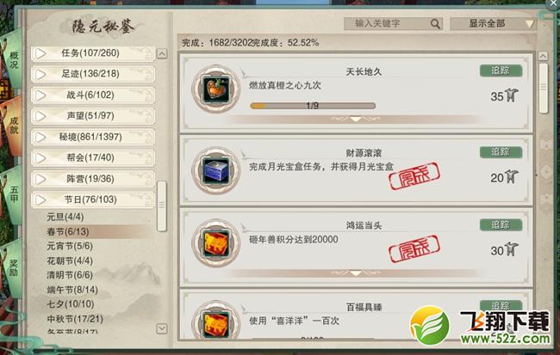Track the 天长地久 achievement with 追踪

point(501,70)
